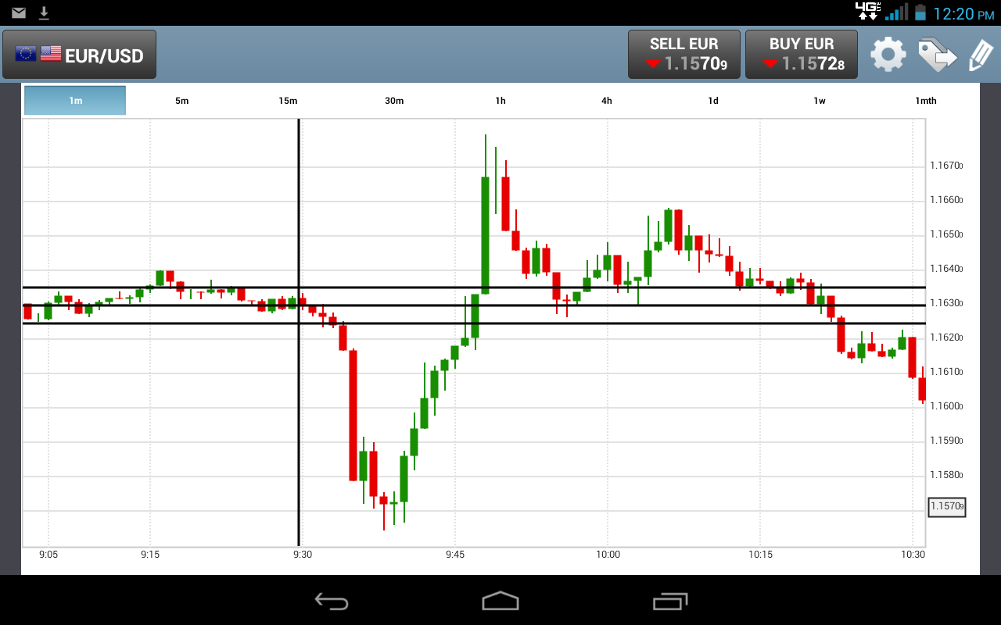The image size is (1001, 625).
Task: Switch to the 5m timeframe
Action: (181, 101)
